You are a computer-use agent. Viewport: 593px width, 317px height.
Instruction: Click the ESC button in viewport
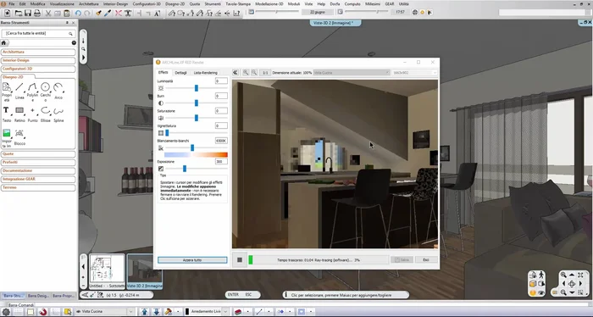coord(248,295)
